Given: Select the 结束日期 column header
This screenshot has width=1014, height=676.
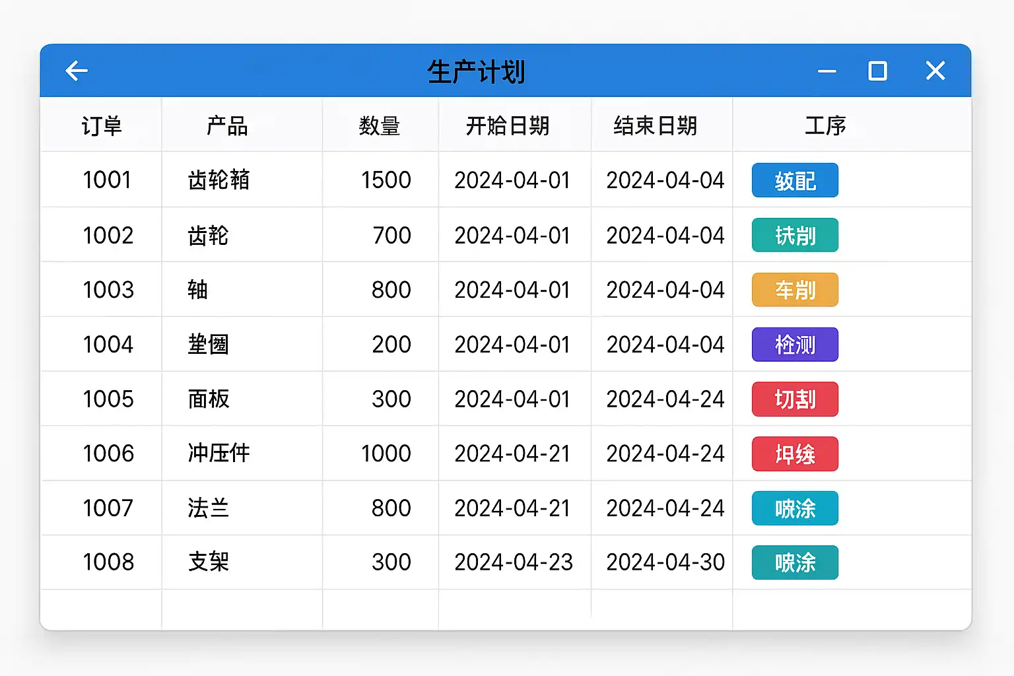Looking at the screenshot, I should pyautogui.click(x=655, y=125).
